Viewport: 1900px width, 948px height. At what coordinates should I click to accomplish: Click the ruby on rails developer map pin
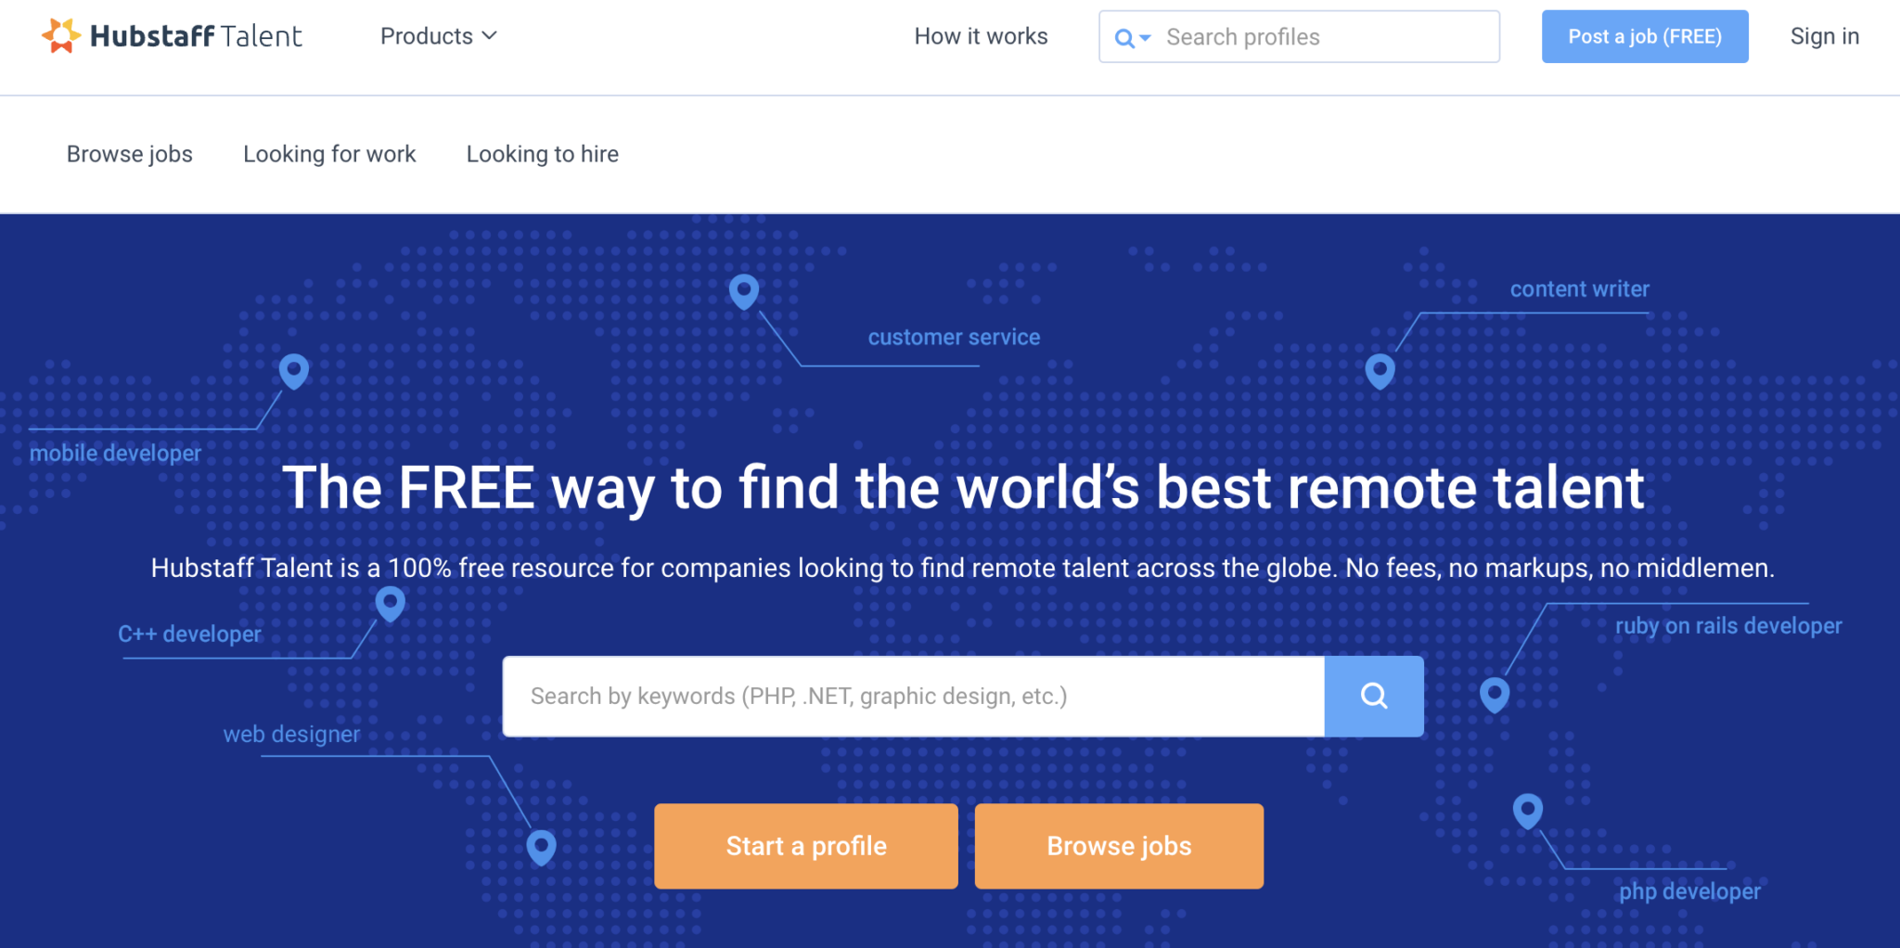pyautogui.click(x=1495, y=694)
